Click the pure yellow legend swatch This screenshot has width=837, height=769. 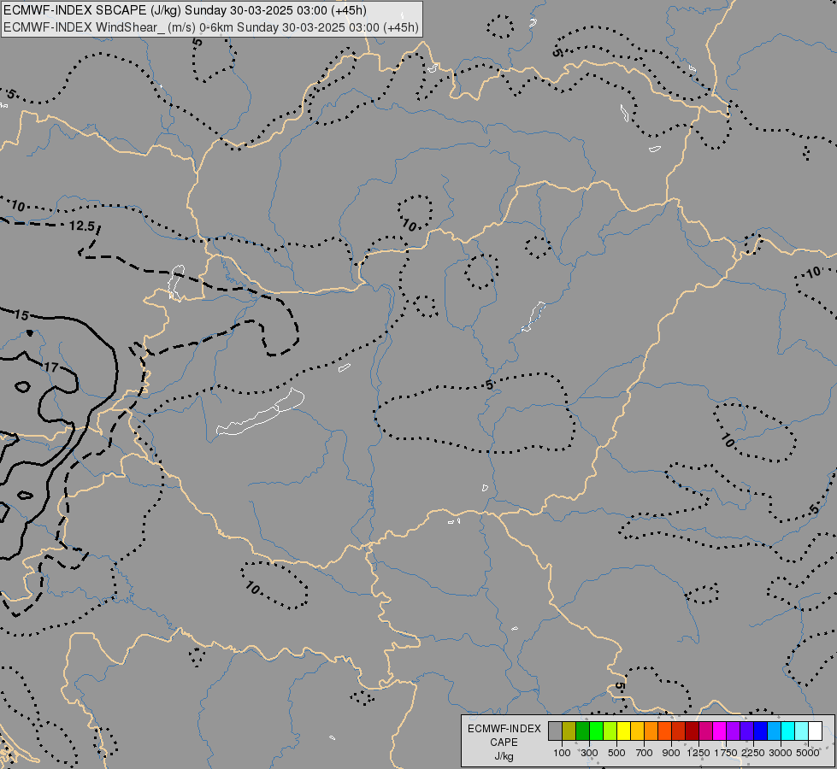[x=623, y=731]
